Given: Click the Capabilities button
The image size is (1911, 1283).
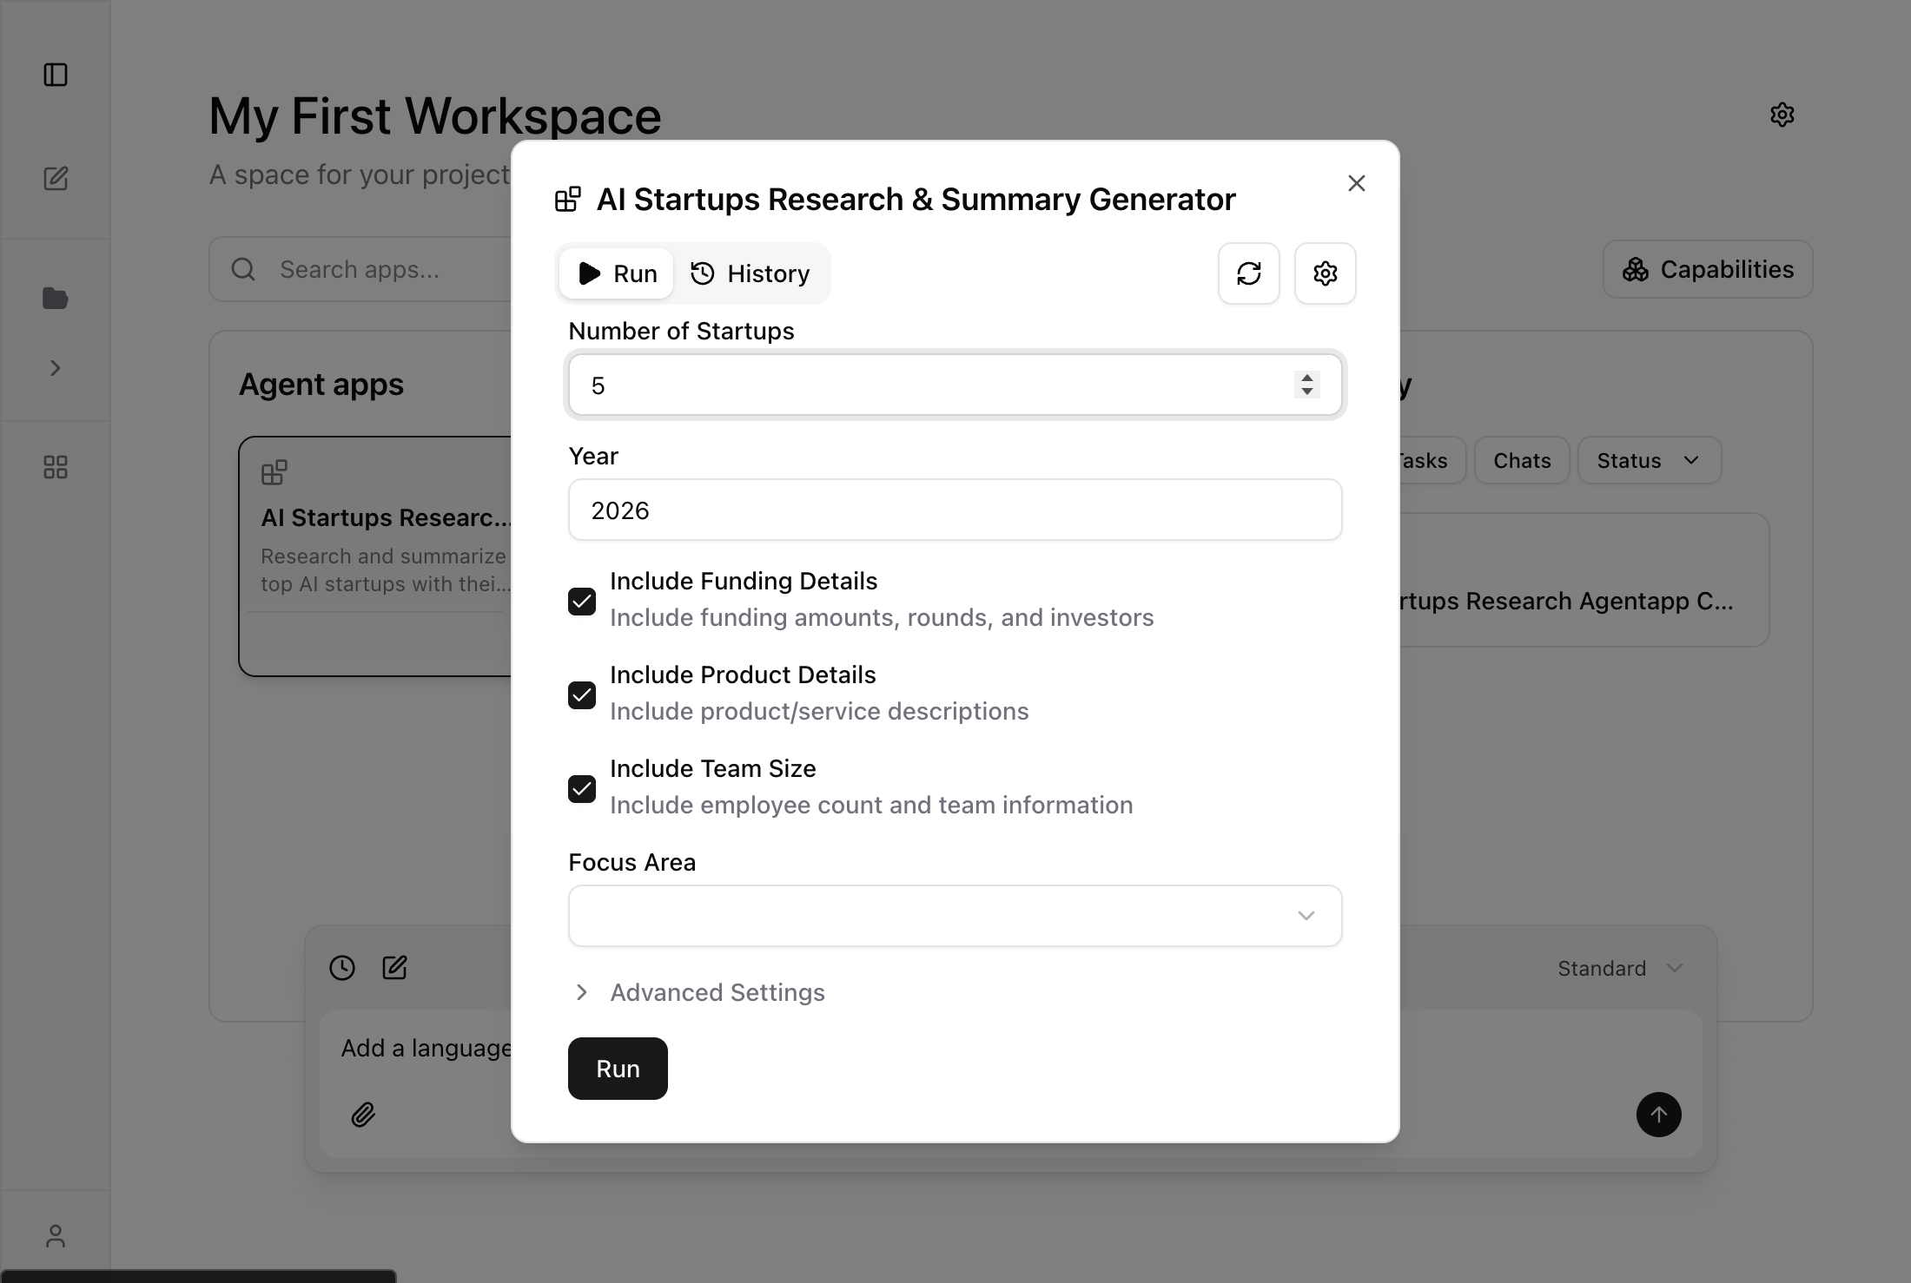Looking at the screenshot, I should 1706,269.
